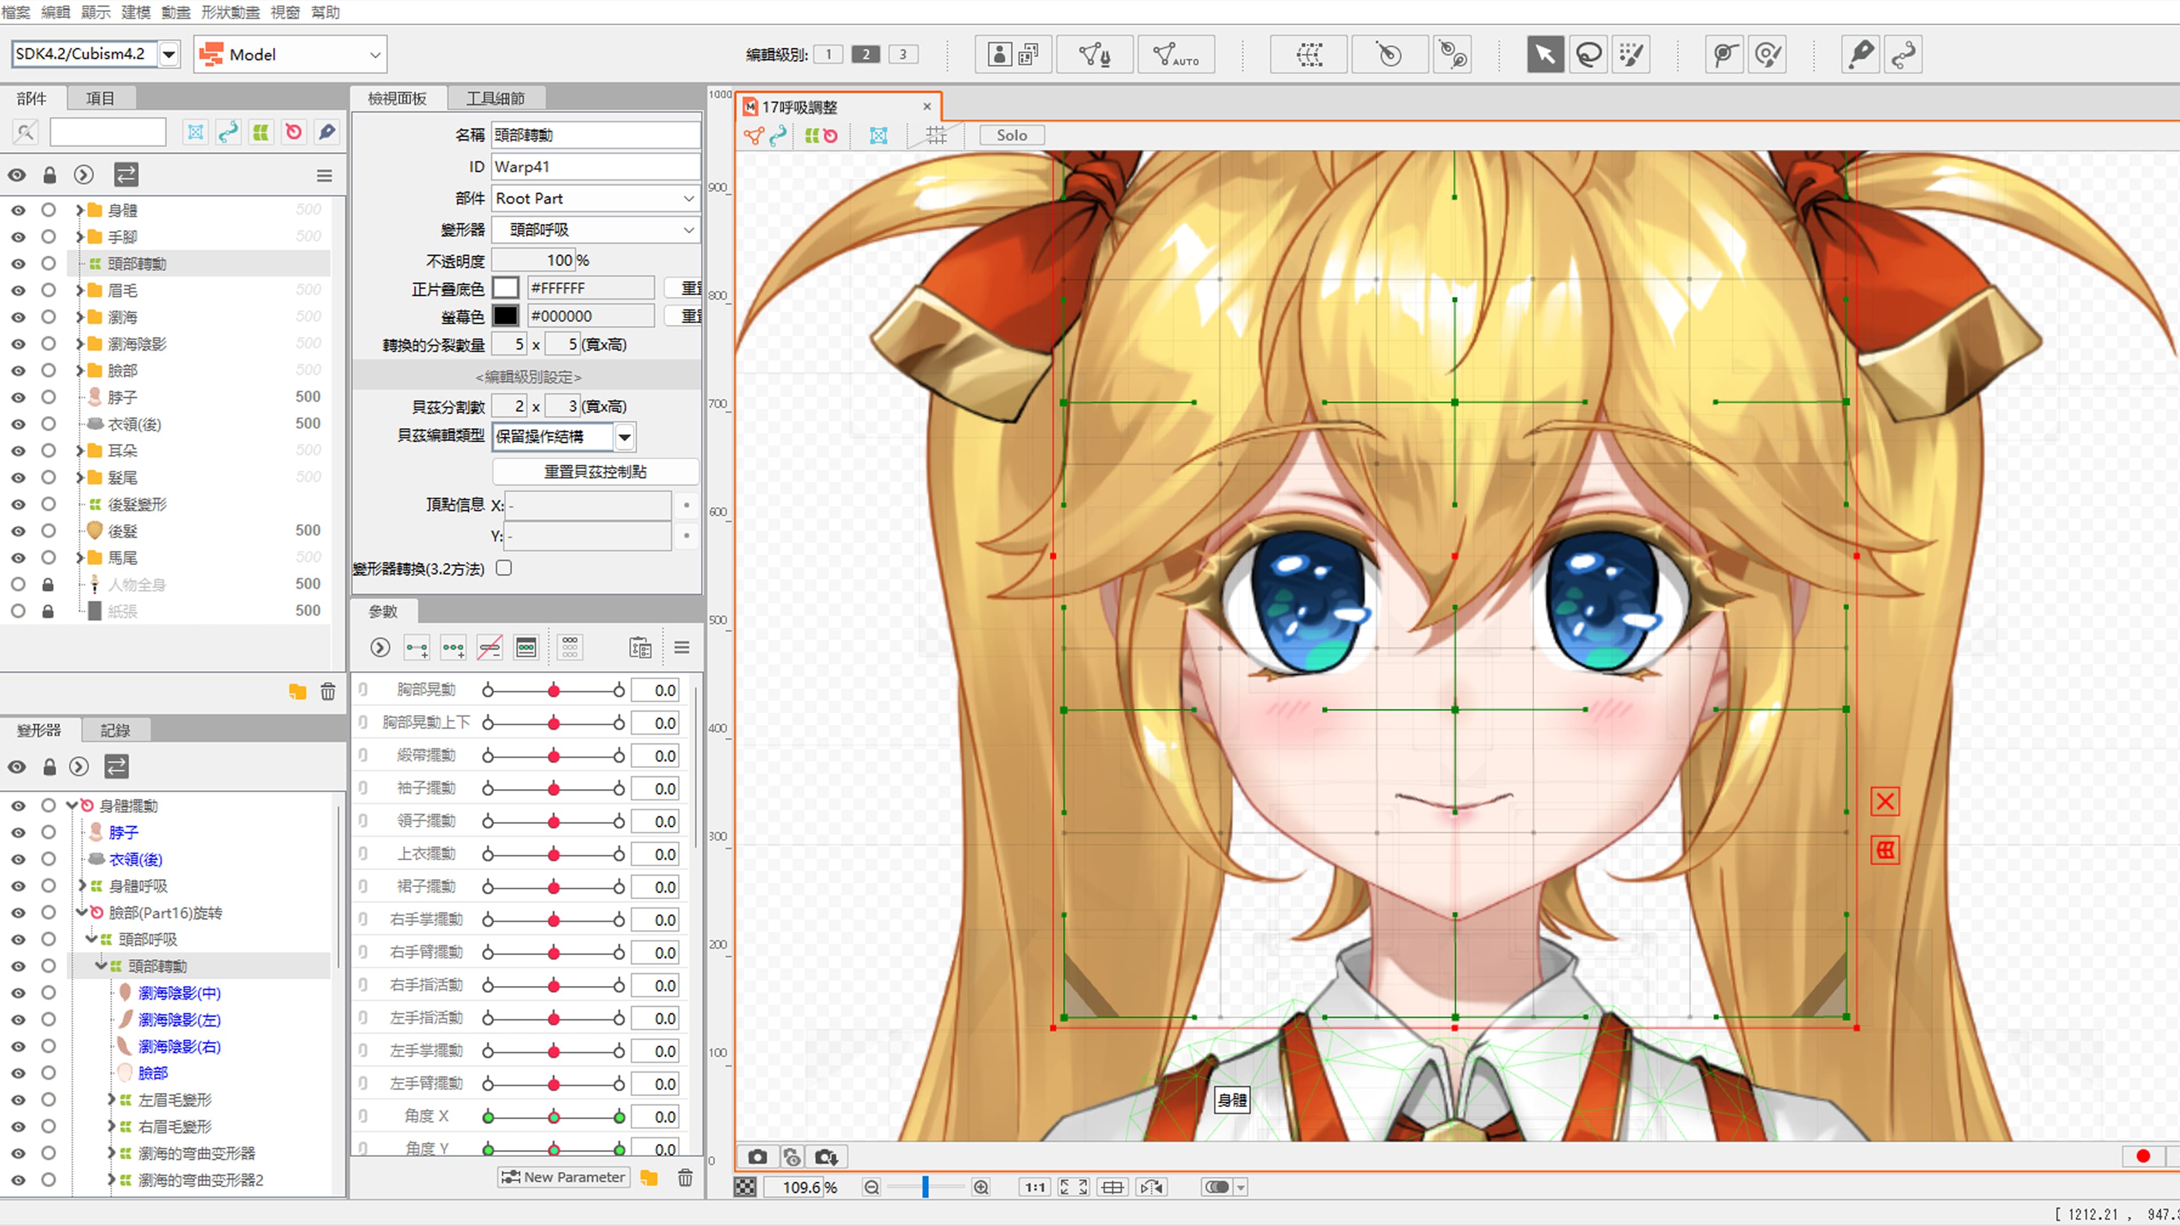Click the New Parameter button
The height and width of the screenshot is (1226, 2180).
[x=564, y=1177]
